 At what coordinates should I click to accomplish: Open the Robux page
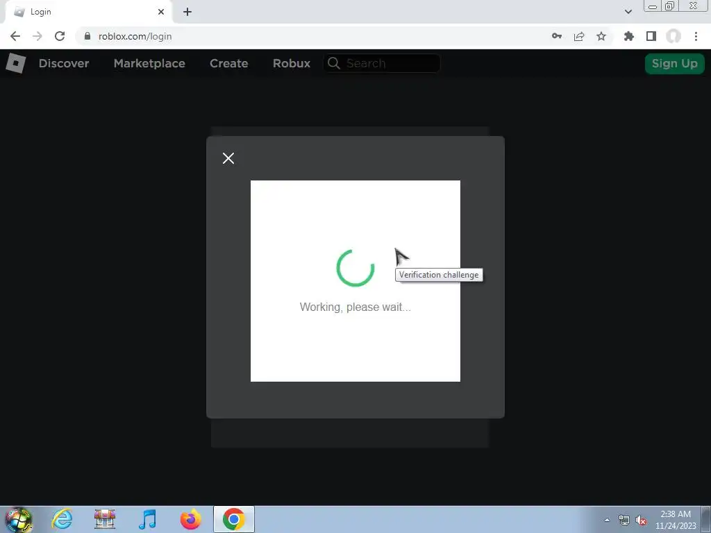click(x=292, y=63)
